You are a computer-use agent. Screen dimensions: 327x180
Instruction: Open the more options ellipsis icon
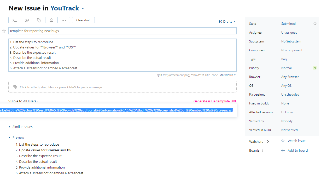[64, 20]
